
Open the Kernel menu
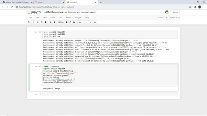pos(69,18)
